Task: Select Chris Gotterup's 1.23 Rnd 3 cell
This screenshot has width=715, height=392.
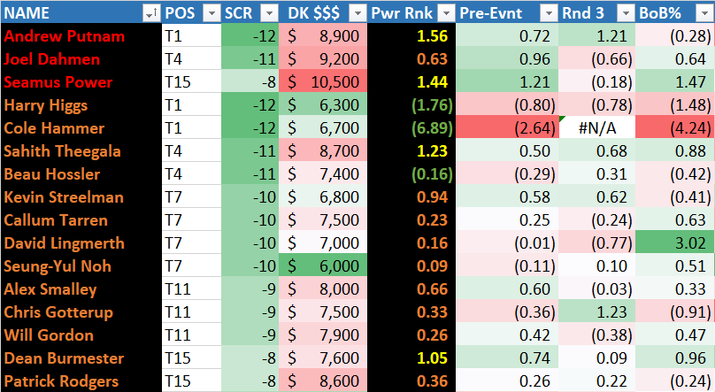Action: click(x=597, y=312)
